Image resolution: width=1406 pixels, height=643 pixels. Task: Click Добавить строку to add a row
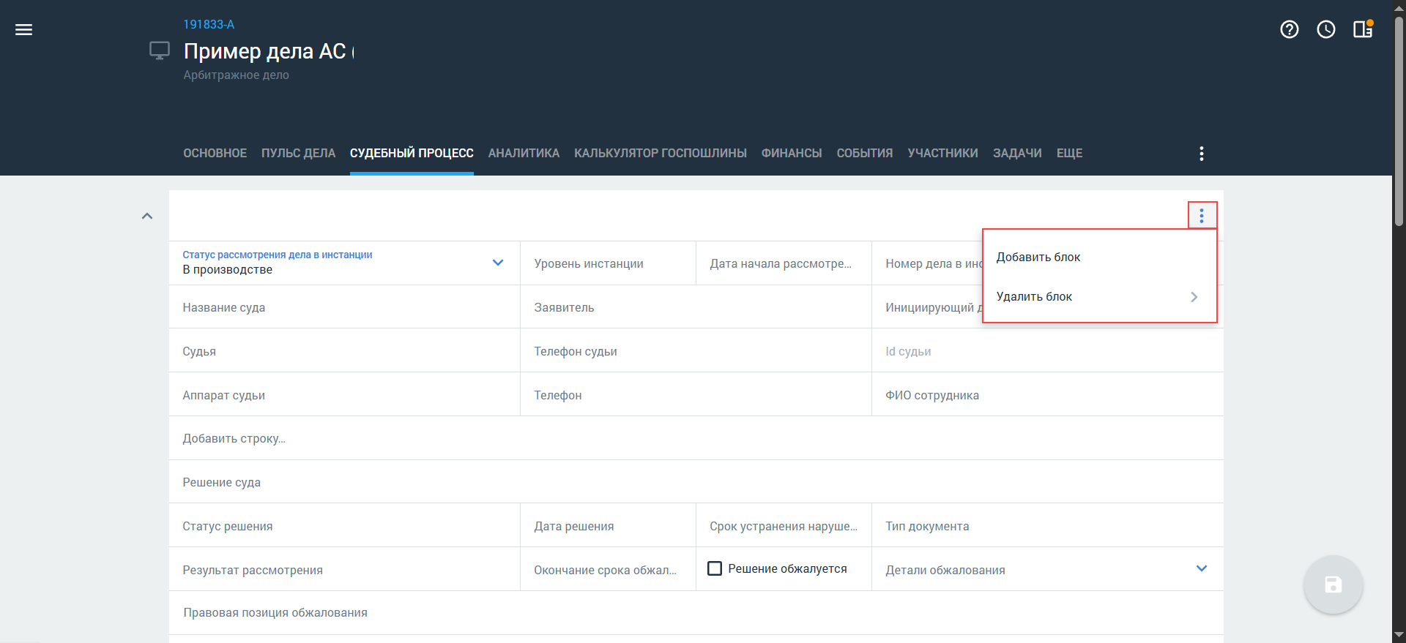point(234,438)
